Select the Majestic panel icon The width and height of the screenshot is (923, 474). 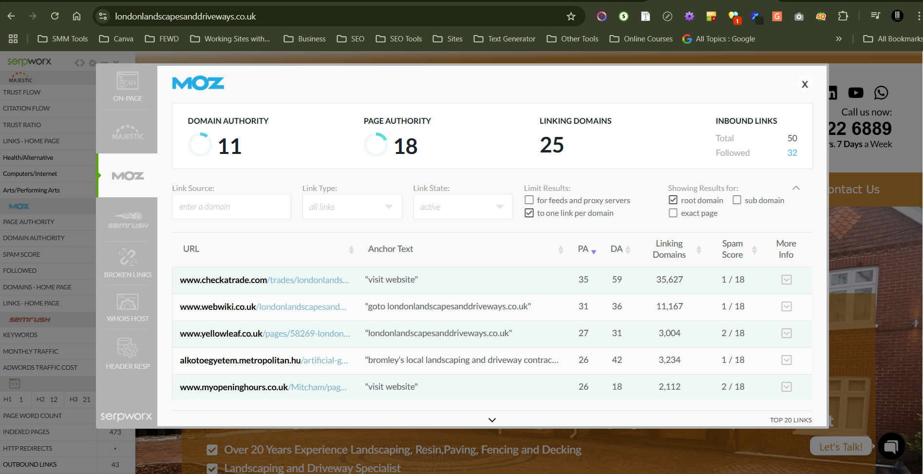point(128,132)
